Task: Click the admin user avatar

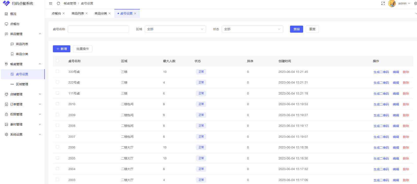Action: coord(392,3)
